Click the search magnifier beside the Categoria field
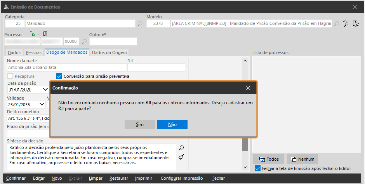The width and height of the screenshot is (365, 184). pyautogui.click(x=140, y=24)
